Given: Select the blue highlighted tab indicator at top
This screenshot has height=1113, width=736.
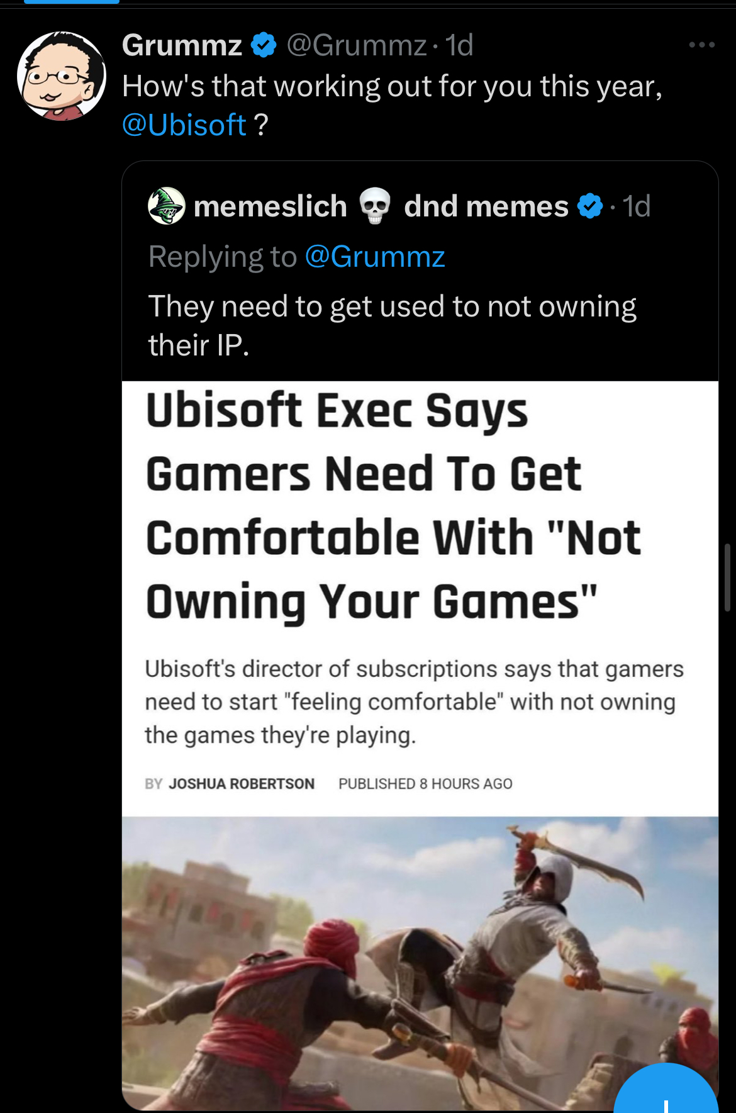Looking at the screenshot, I should tap(72, 2).
